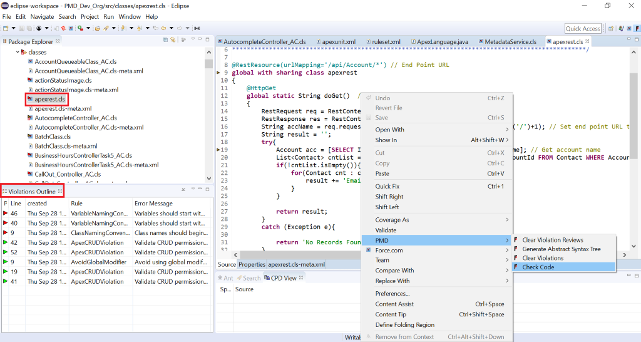Click the round black profile toolbar icon
Image resolution: width=641 pixels, height=342 pixels.
[x=39, y=28]
